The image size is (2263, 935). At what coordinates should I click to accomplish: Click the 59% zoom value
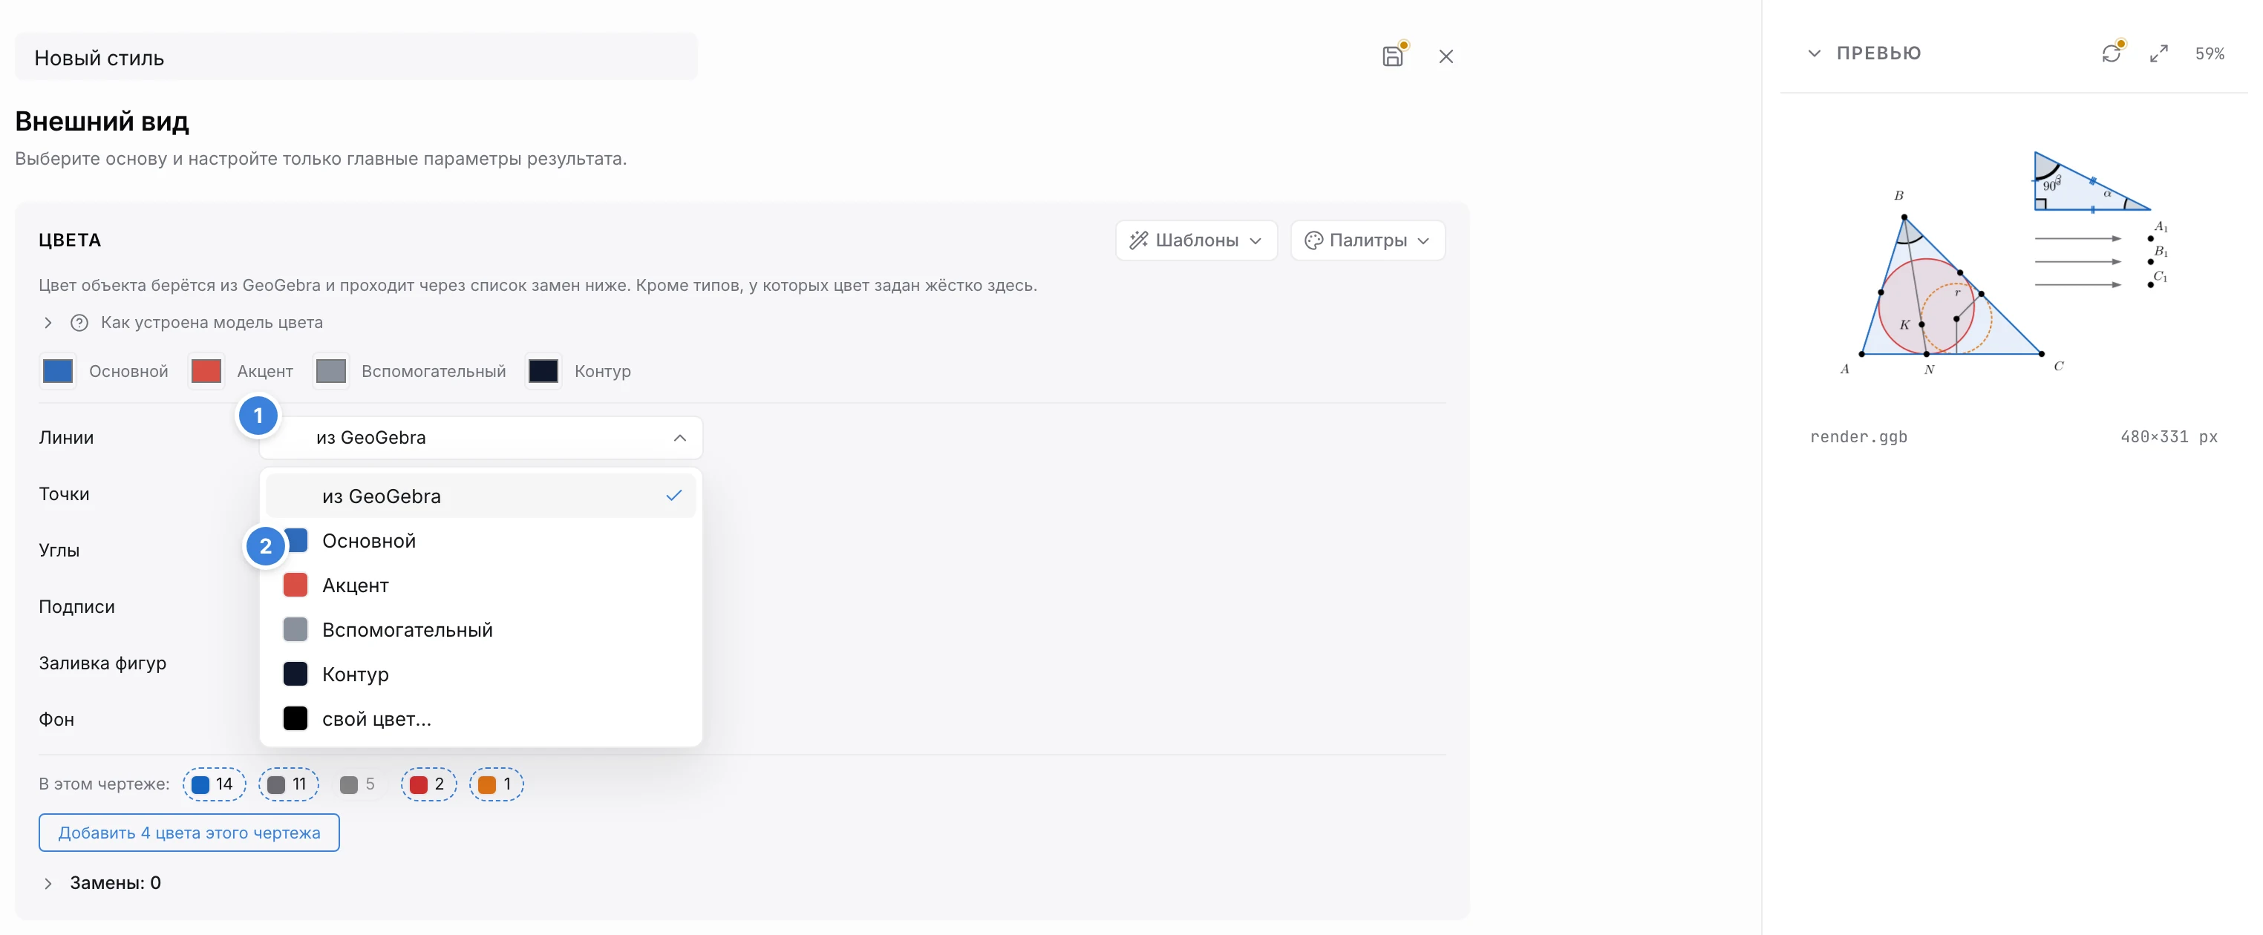[2210, 53]
